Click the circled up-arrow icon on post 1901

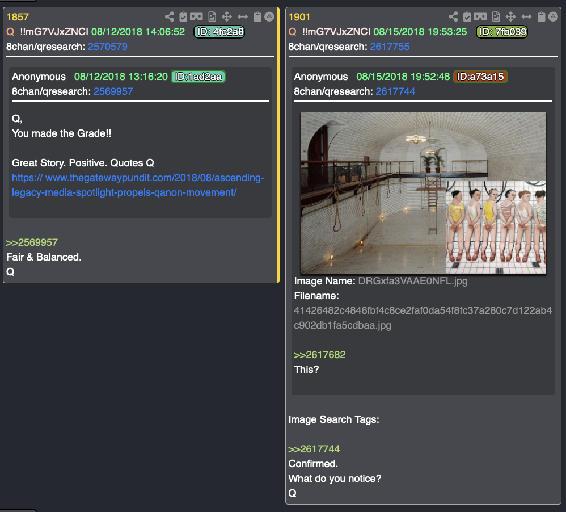click(553, 16)
